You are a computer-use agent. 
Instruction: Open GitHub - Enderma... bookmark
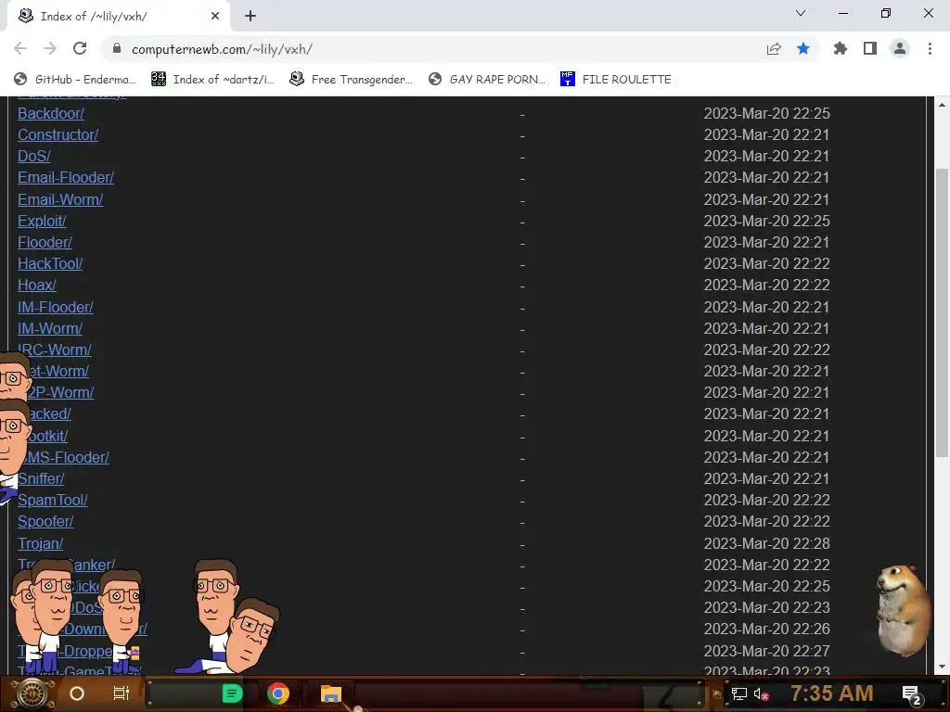click(75, 80)
